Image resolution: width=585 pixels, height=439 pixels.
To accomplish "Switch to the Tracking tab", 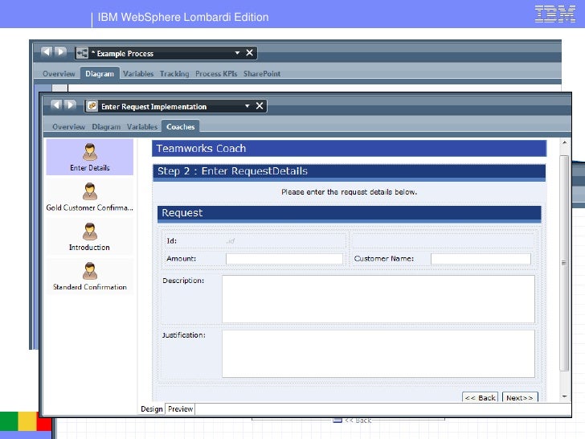I will tap(174, 73).
